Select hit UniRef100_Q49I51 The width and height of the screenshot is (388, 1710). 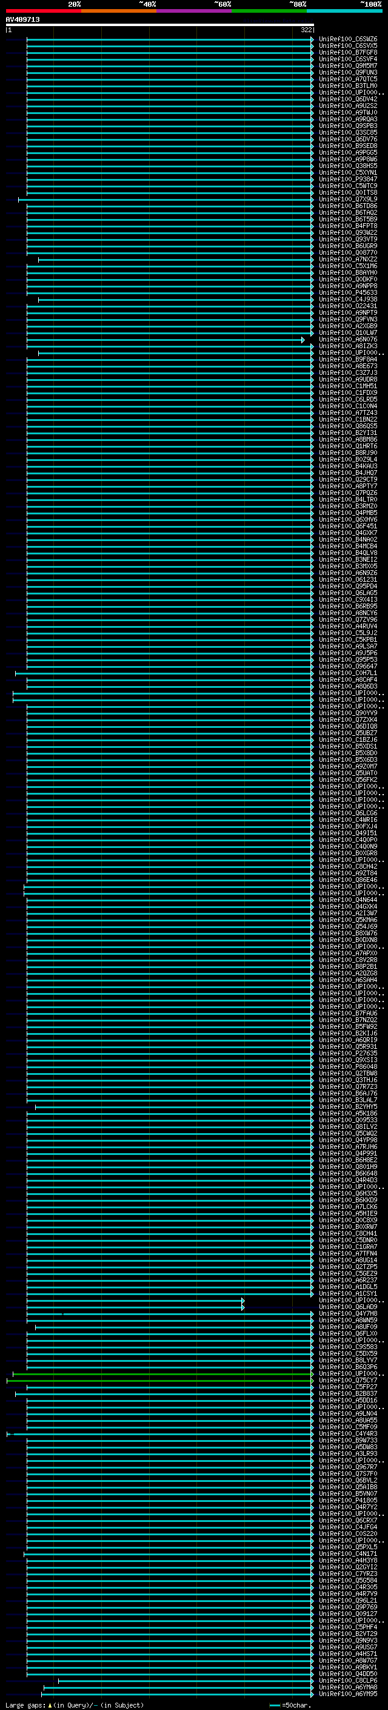347,833
